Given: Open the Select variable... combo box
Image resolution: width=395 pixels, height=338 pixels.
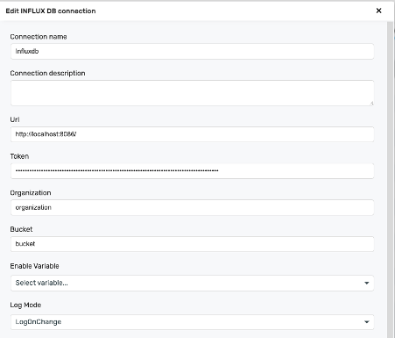Looking at the screenshot, I should coord(192,283).
